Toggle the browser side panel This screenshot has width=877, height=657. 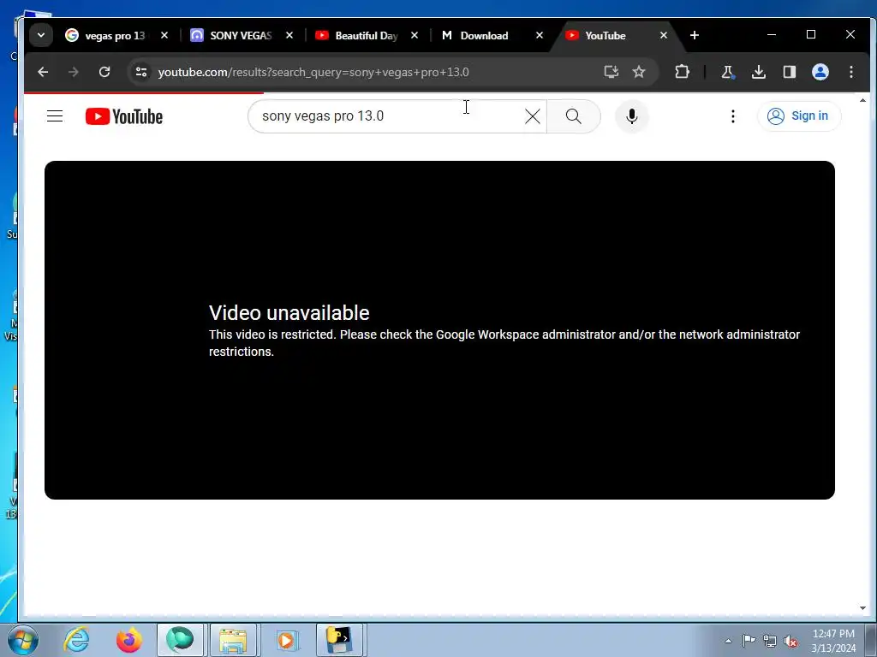789,72
